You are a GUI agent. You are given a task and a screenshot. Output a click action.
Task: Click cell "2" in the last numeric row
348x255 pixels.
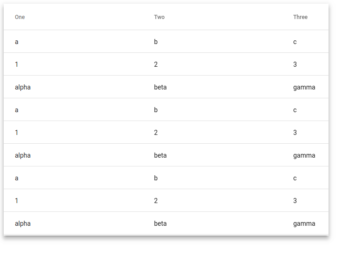[x=156, y=201]
